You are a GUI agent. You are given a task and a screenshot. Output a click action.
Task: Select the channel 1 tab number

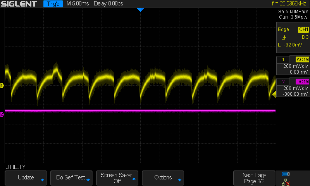(283, 59)
